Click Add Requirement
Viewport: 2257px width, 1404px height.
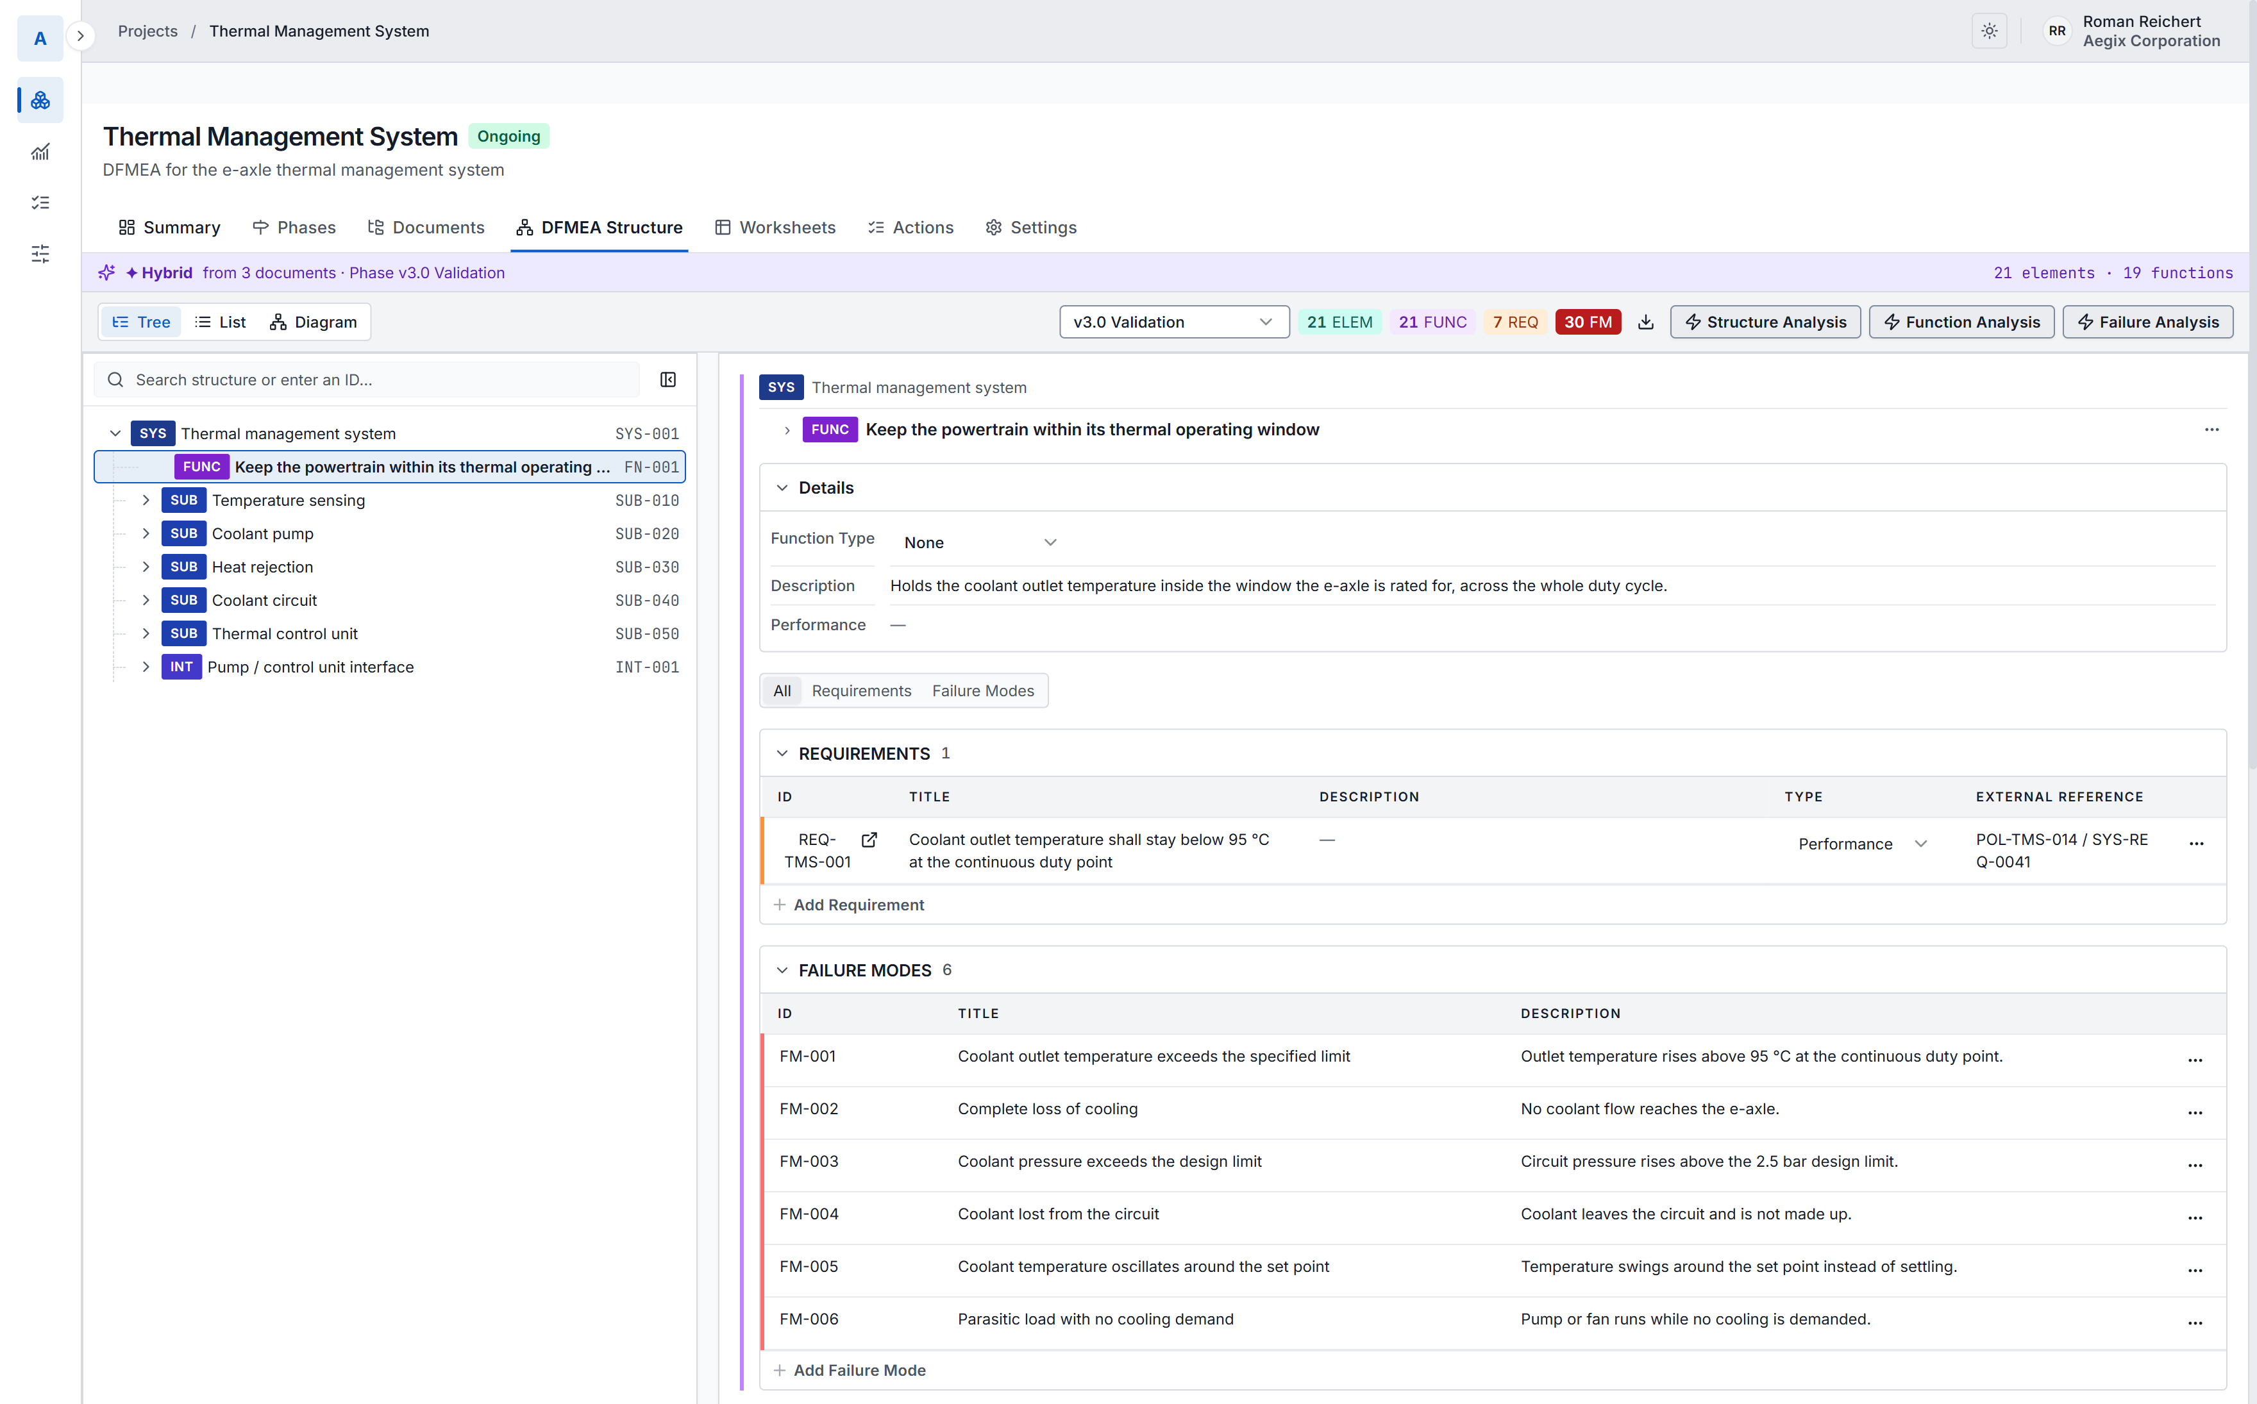click(x=848, y=905)
